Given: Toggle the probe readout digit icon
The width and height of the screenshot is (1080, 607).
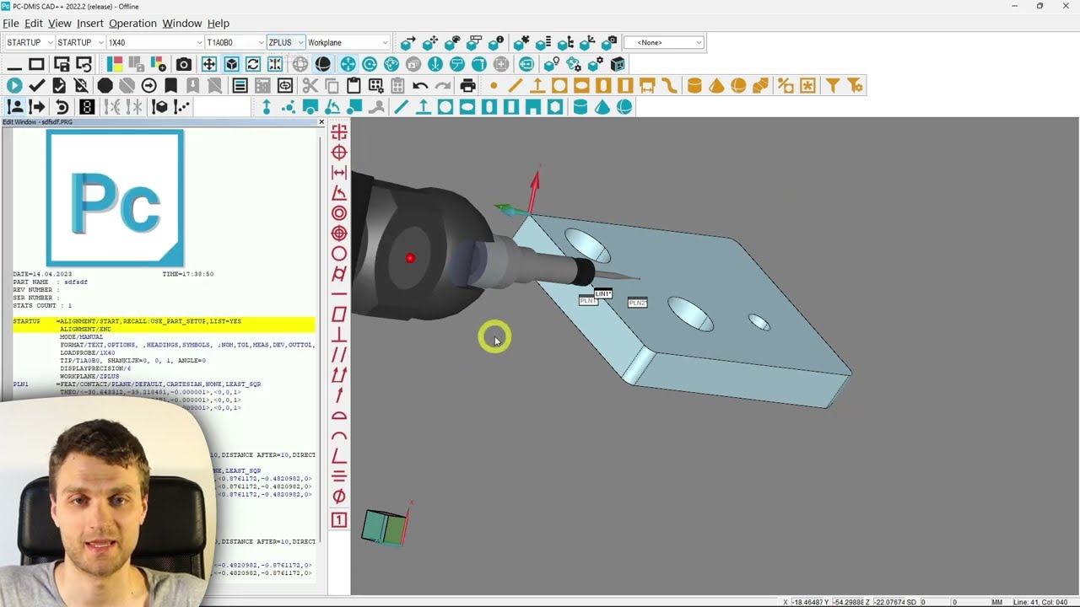Looking at the screenshot, I should tap(87, 107).
